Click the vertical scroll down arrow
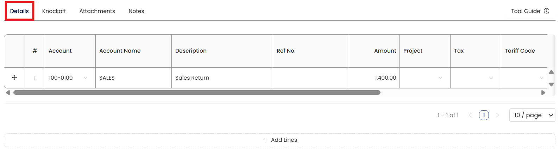The width and height of the screenshot is (560, 153). pos(551,85)
